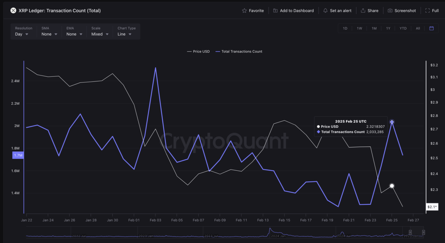Open the Set an alert bell icon
This screenshot has height=243, width=445.
pos(325,11)
